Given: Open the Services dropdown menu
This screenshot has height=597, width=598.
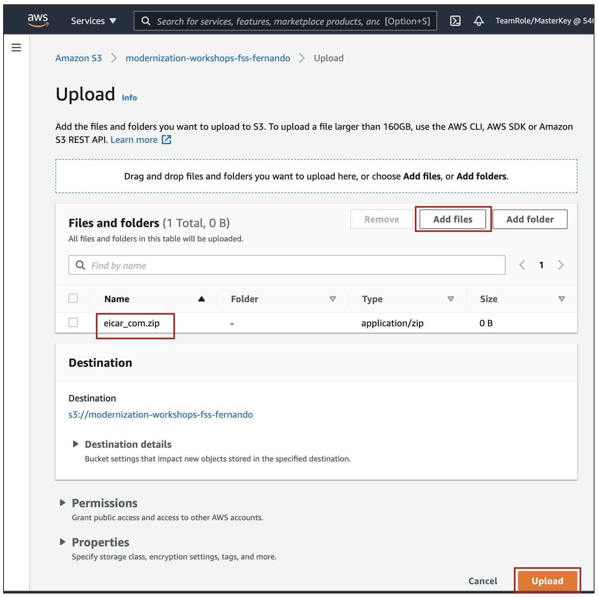Looking at the screenshot, I should pyautogui.click(x=94, y=21).
